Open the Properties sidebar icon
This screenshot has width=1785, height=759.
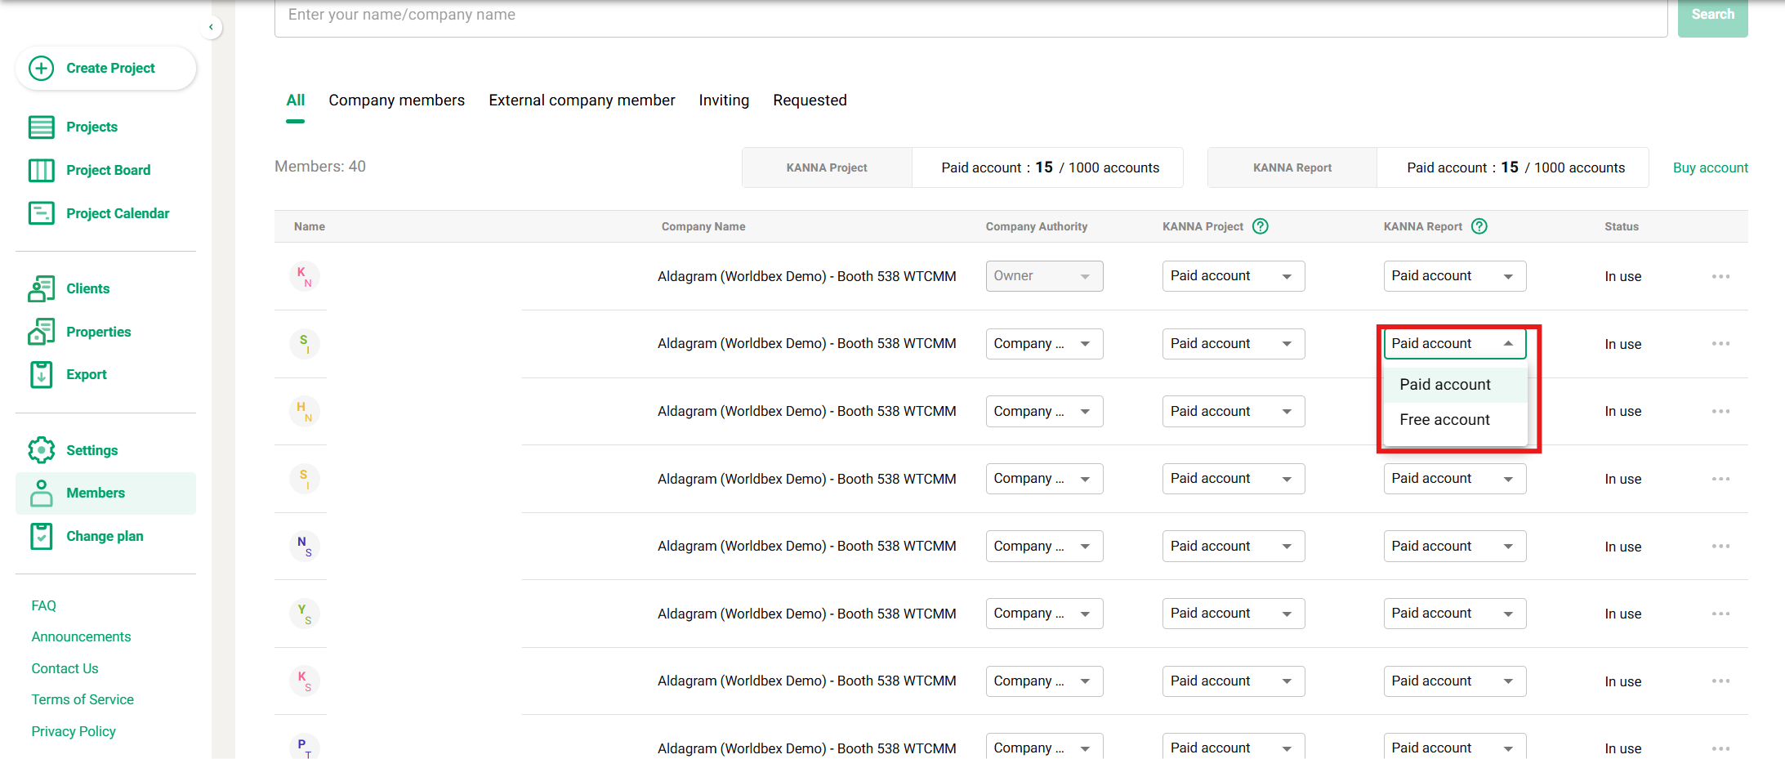42,332
